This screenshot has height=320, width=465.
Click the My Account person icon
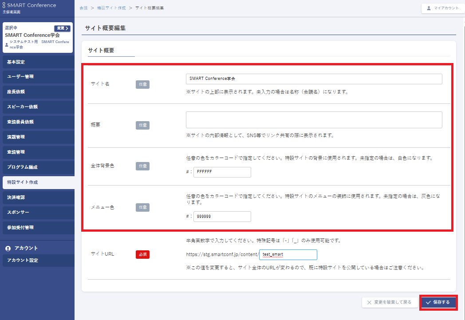[429, 8]
